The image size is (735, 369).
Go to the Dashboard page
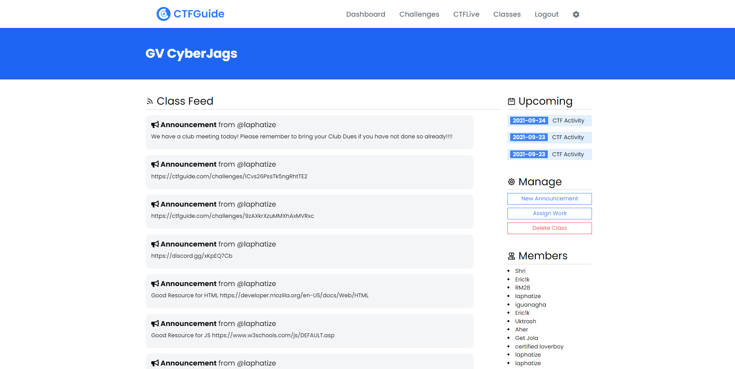[366, 14]
